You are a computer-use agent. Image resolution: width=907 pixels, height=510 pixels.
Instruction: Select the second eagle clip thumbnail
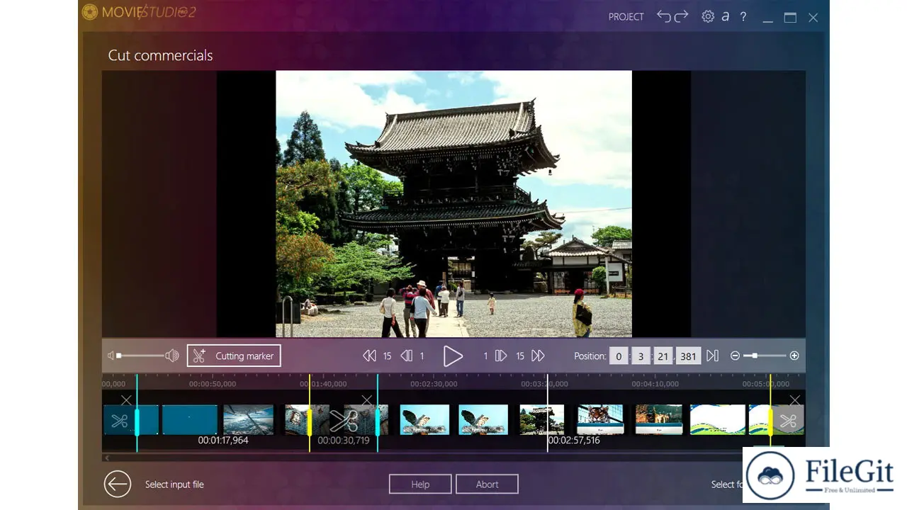(483, 419)
